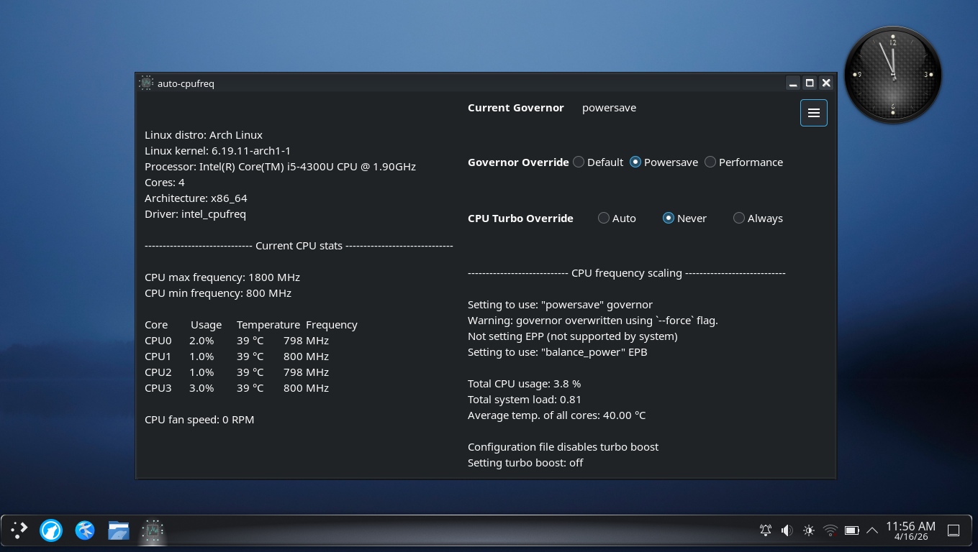Image resolution: width=978 pixels, height=552 pixels.
Task: Click the average temp. of all cores line
Action: [557, 415]
